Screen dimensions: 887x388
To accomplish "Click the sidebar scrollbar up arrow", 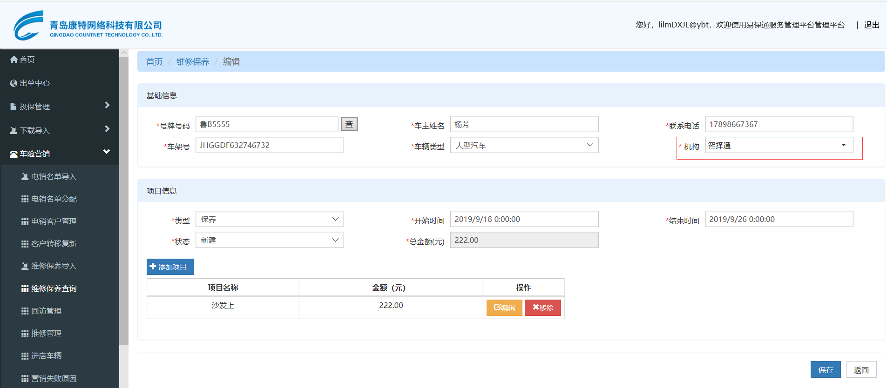I will (124, 53).
